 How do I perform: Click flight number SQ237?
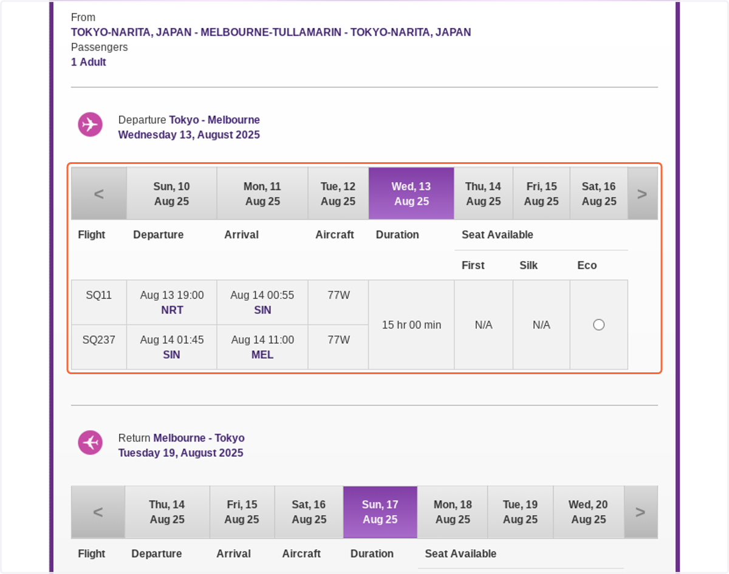point(99,340)
